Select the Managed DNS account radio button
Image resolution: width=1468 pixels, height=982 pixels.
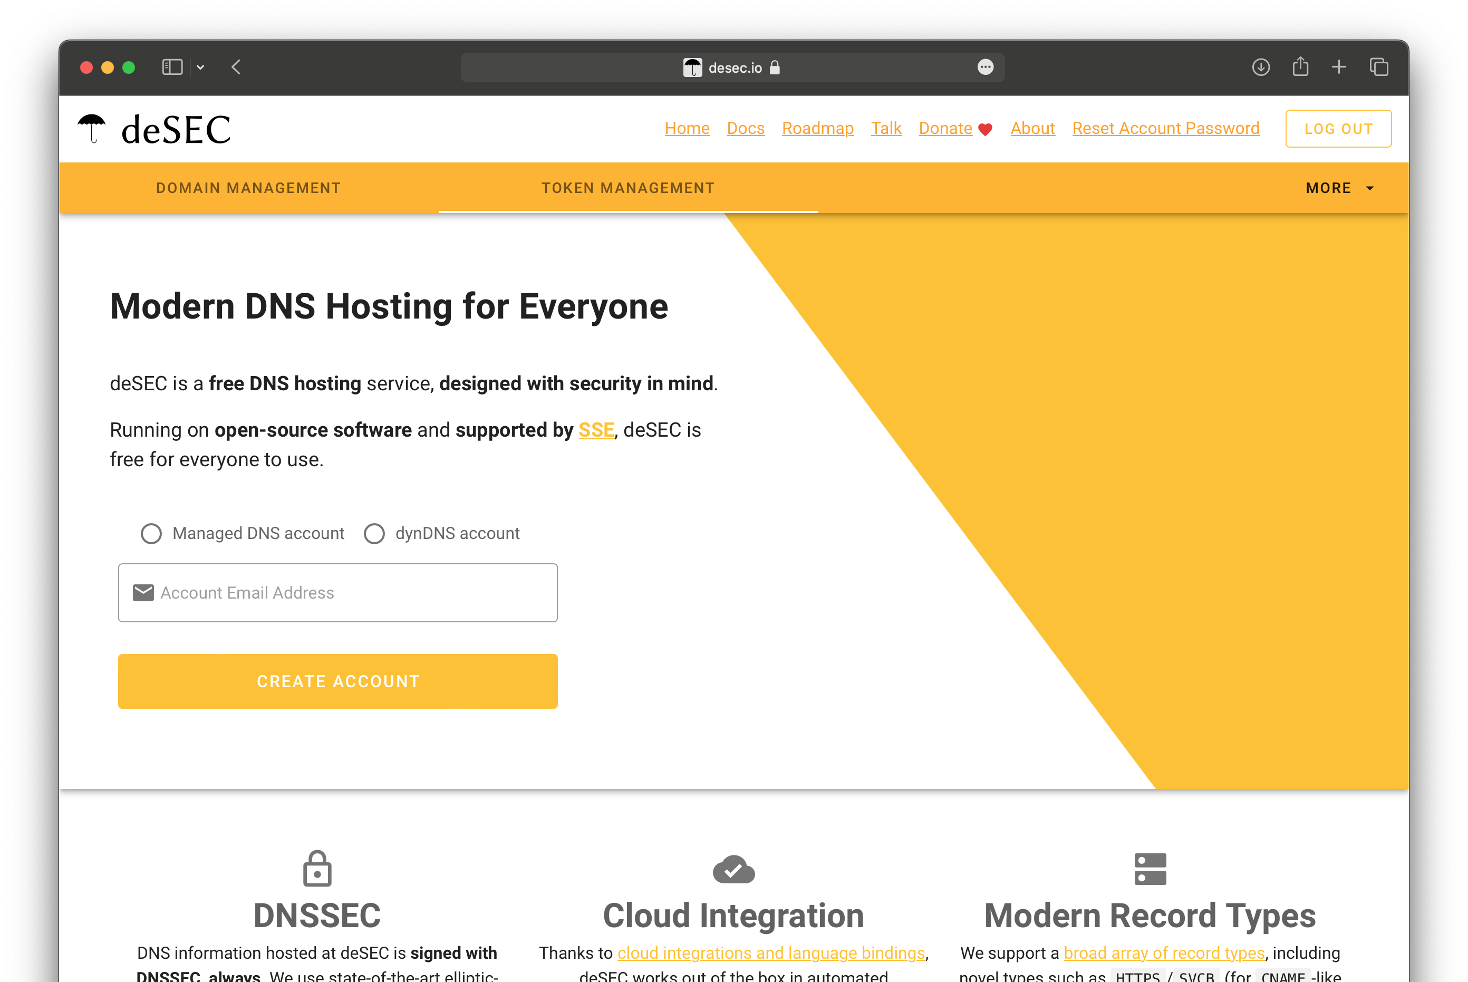[151, 534]
